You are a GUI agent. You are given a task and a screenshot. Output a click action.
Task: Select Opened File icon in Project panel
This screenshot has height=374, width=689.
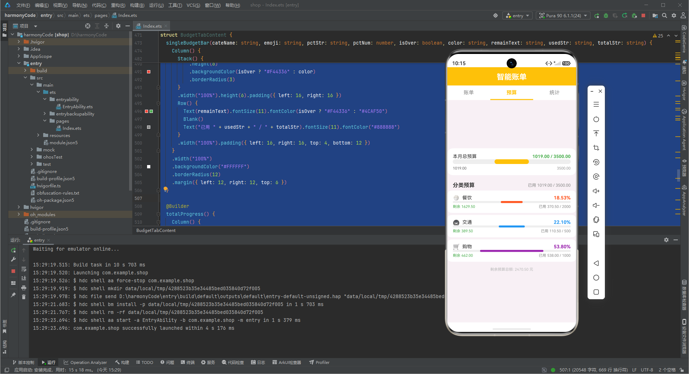click(88, 26)
